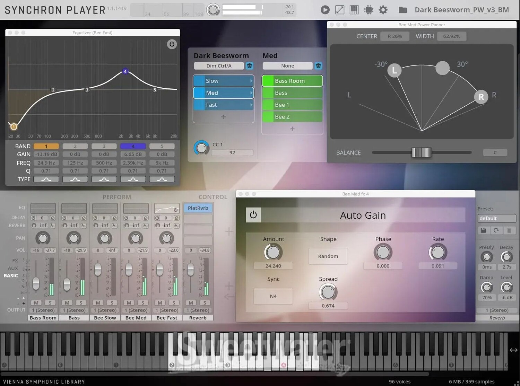Click the layers icon beside Dim.Ctrl/A
520x386 pixels.
[x=249, y=66]
